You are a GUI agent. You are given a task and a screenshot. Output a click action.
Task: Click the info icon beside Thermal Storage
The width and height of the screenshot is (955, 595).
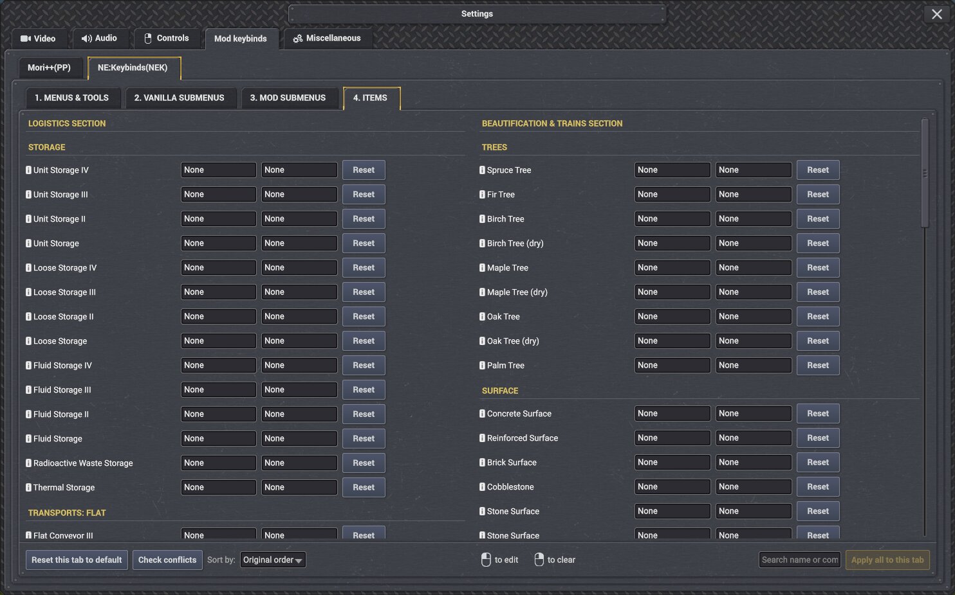coord(28,488)
